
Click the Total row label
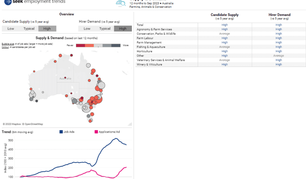point(140,25)
